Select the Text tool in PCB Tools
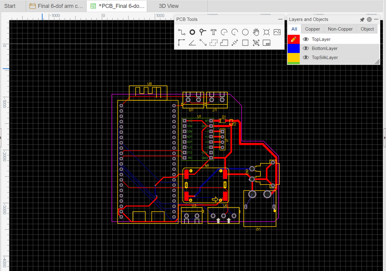 tap(213, 32)
